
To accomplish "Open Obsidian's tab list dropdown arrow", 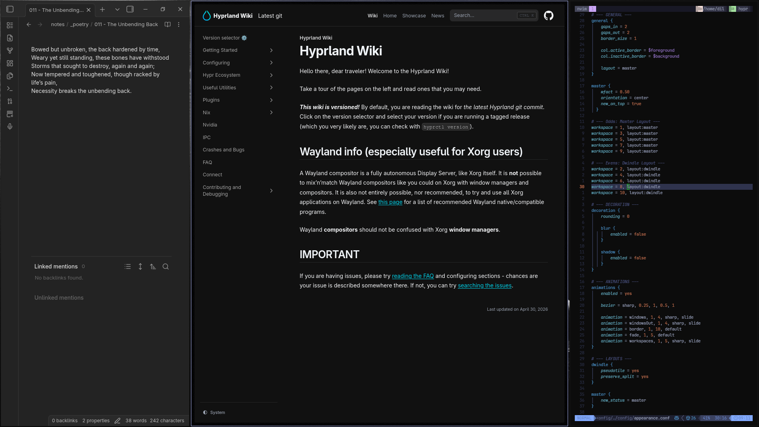I will (117, 9).
